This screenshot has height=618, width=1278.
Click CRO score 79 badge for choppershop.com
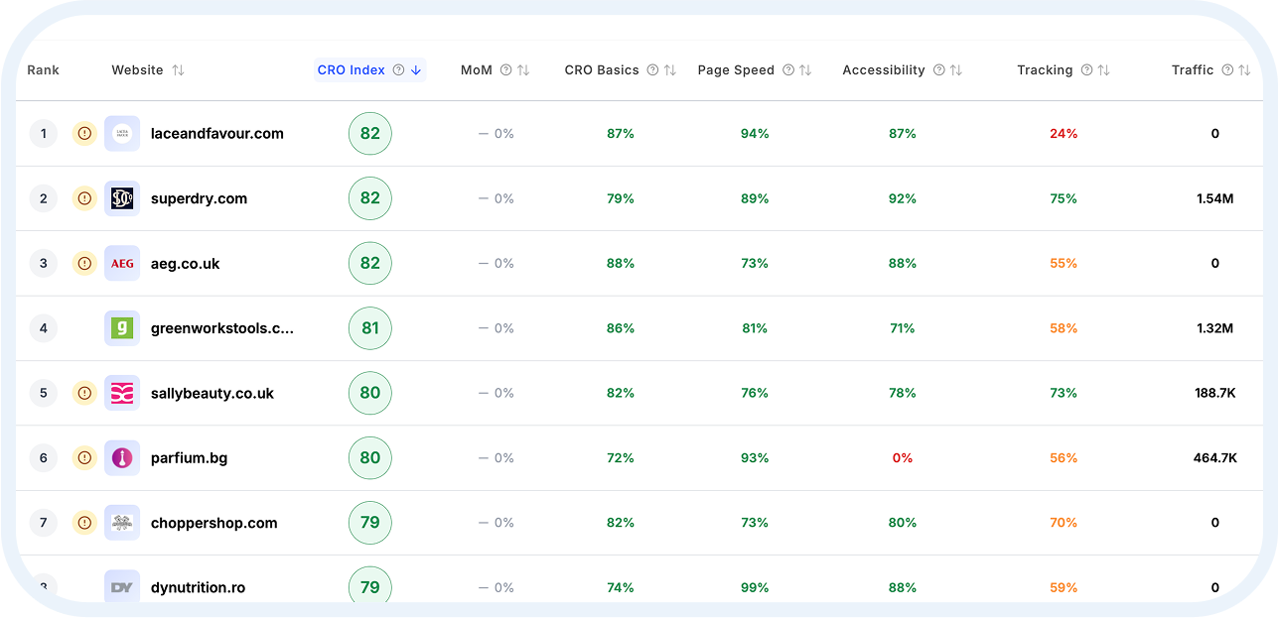tap(370, 522)
